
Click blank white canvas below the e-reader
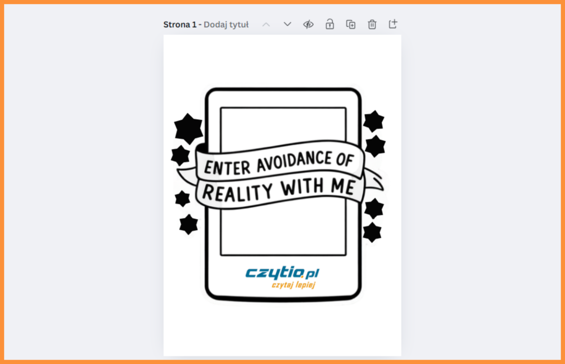click(282, 330)
